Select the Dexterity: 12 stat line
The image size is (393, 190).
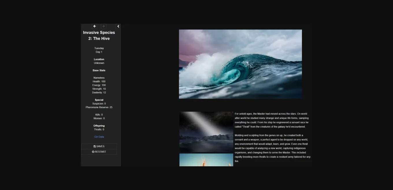[x=99, y=93]
